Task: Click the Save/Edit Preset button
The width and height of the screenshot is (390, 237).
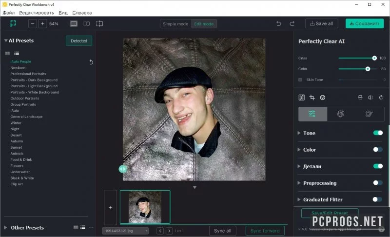Action: 330,213
